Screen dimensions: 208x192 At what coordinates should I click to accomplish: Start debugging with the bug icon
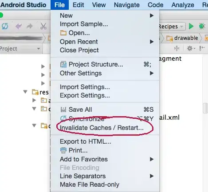click(x=202, y=26)
